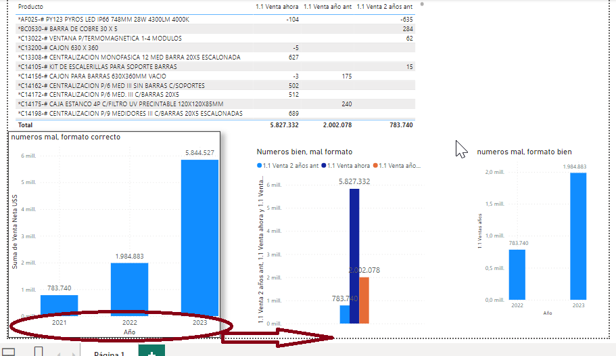
Task: Select title 'Numeros bien, mal formato'
Action: tap(304, 152)
